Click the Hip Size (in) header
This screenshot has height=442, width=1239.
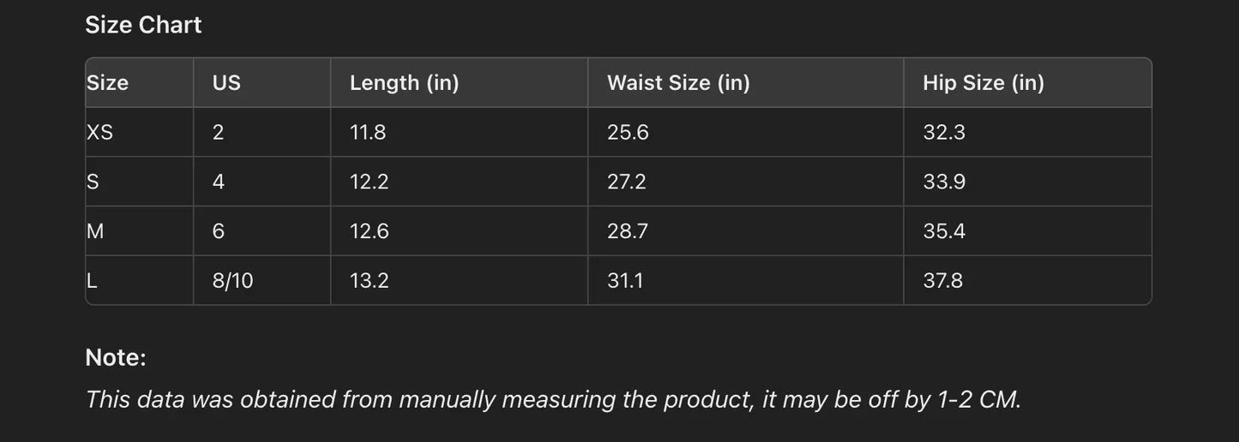pos(983,83)
